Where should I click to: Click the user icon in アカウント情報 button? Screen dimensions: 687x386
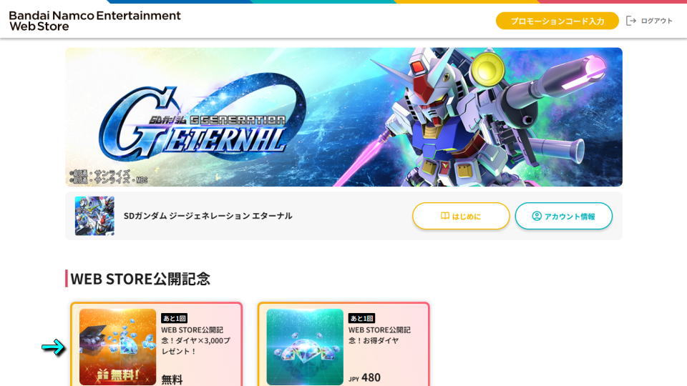coord(536,216)
